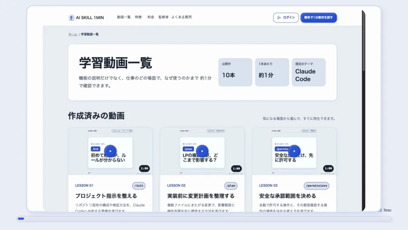Click the AI SKILL 1MIN logo icon
408x230 pixels.
coord(71,17)
